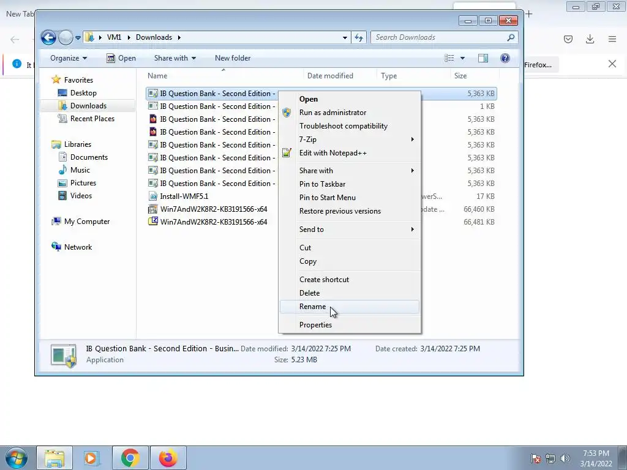The height and width of the screenshot is (470, 627).
Task: Select Desktop in the navigation pane
Action: [83, 93]
